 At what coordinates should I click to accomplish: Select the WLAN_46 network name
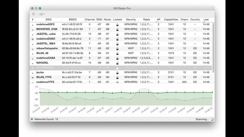[x=42, y=53]
